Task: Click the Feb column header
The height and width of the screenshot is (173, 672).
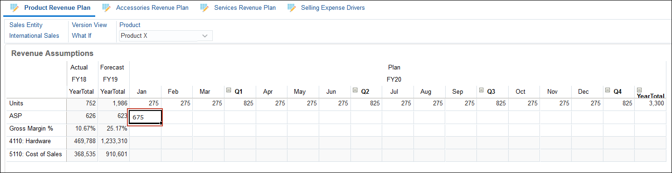Action: tap(177, 92)
